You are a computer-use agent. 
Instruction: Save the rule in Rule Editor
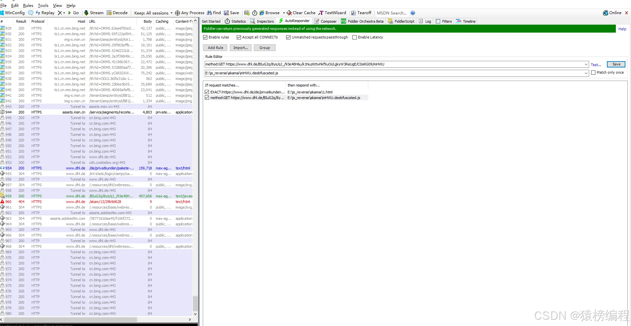pyautogui.click(x=616, y=64)
